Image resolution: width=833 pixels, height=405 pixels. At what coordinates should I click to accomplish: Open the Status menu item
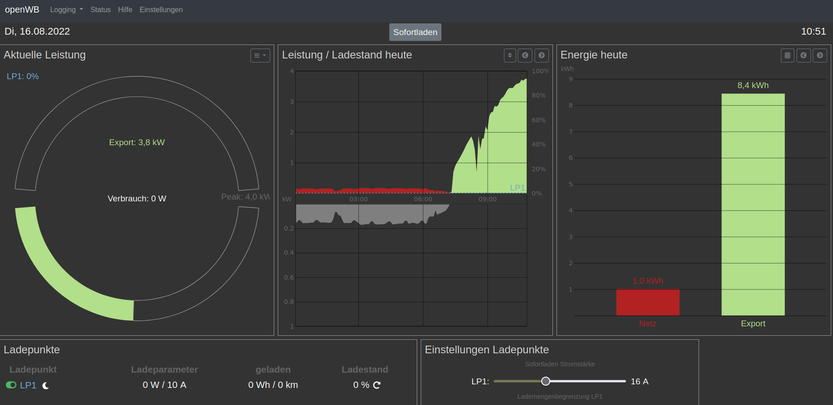tap(100, 9)
